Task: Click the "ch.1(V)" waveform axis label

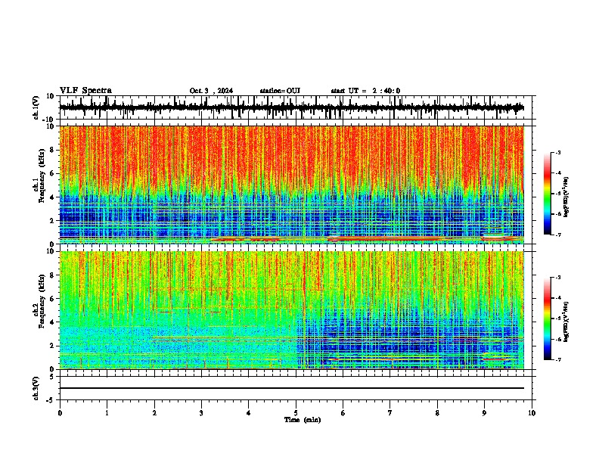Action: [36, 107]
